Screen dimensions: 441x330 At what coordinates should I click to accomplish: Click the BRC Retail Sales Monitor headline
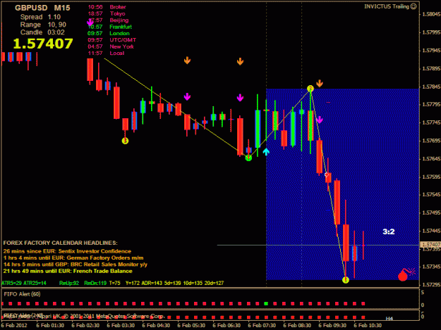(x=75, y=265)
